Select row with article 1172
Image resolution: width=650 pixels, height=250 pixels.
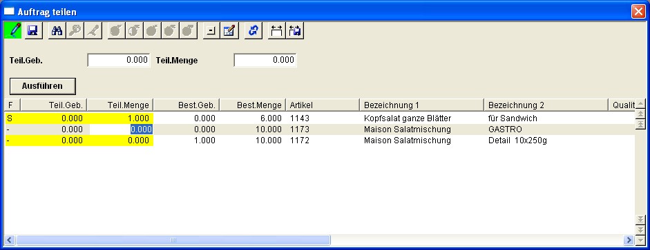320,140
